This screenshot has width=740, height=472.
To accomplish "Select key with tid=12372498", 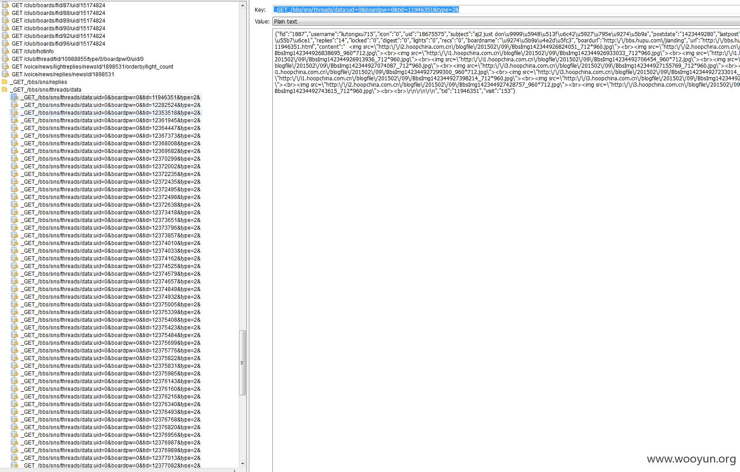I will 111,197.
